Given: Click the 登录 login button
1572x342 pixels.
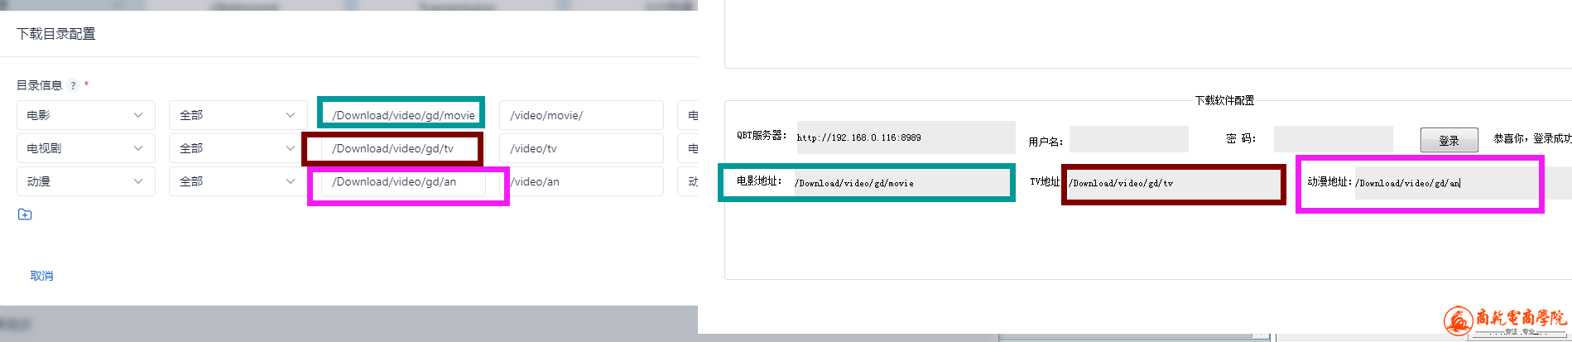Looking at the screenshot, I should [1449, 140].
